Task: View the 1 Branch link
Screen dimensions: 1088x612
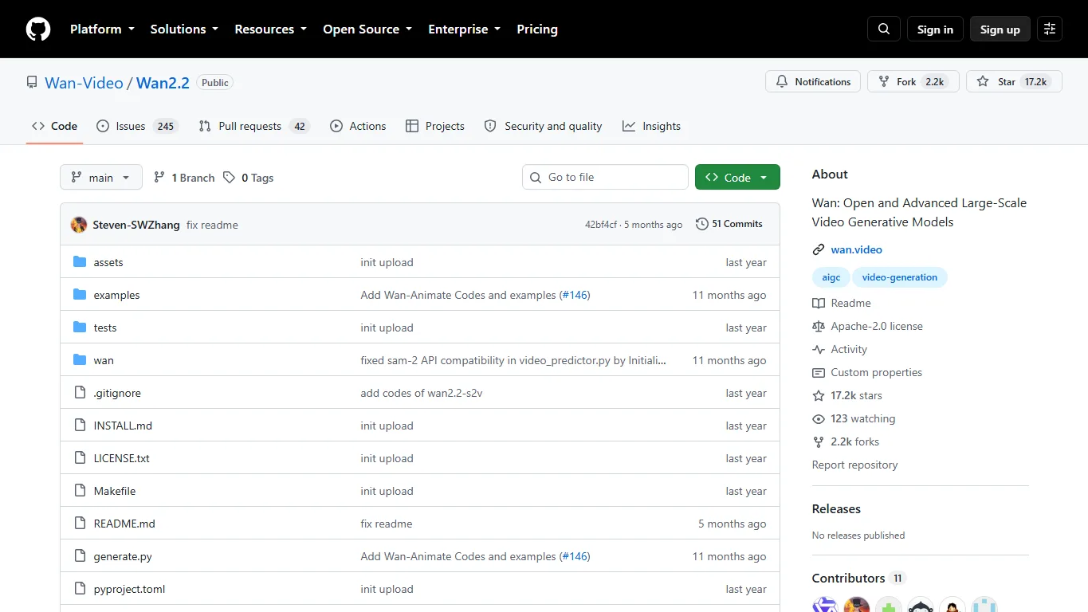Action: click(184, 178)
